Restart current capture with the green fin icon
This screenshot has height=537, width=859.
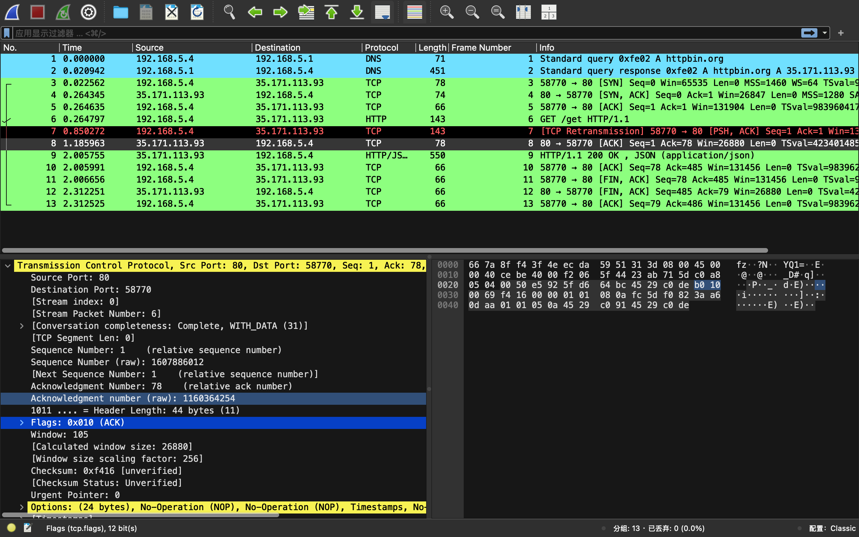tap(63, 12)
